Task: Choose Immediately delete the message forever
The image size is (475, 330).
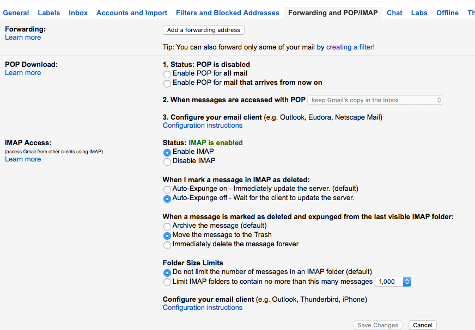Action: pyautogui.click(x=167, y=245)
